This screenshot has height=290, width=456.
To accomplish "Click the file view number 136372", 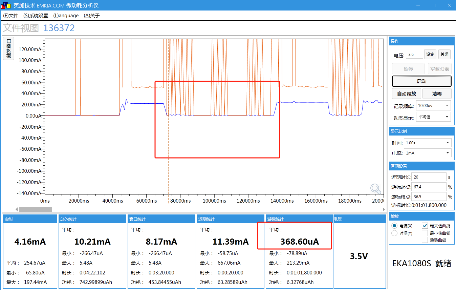I will click(59, 28).
